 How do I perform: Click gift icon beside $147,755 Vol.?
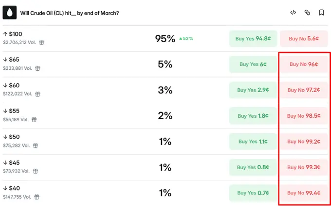(37, 197)
